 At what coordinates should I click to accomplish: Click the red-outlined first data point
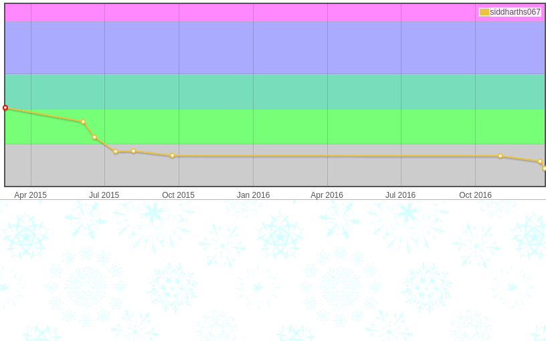click(5, 108)
